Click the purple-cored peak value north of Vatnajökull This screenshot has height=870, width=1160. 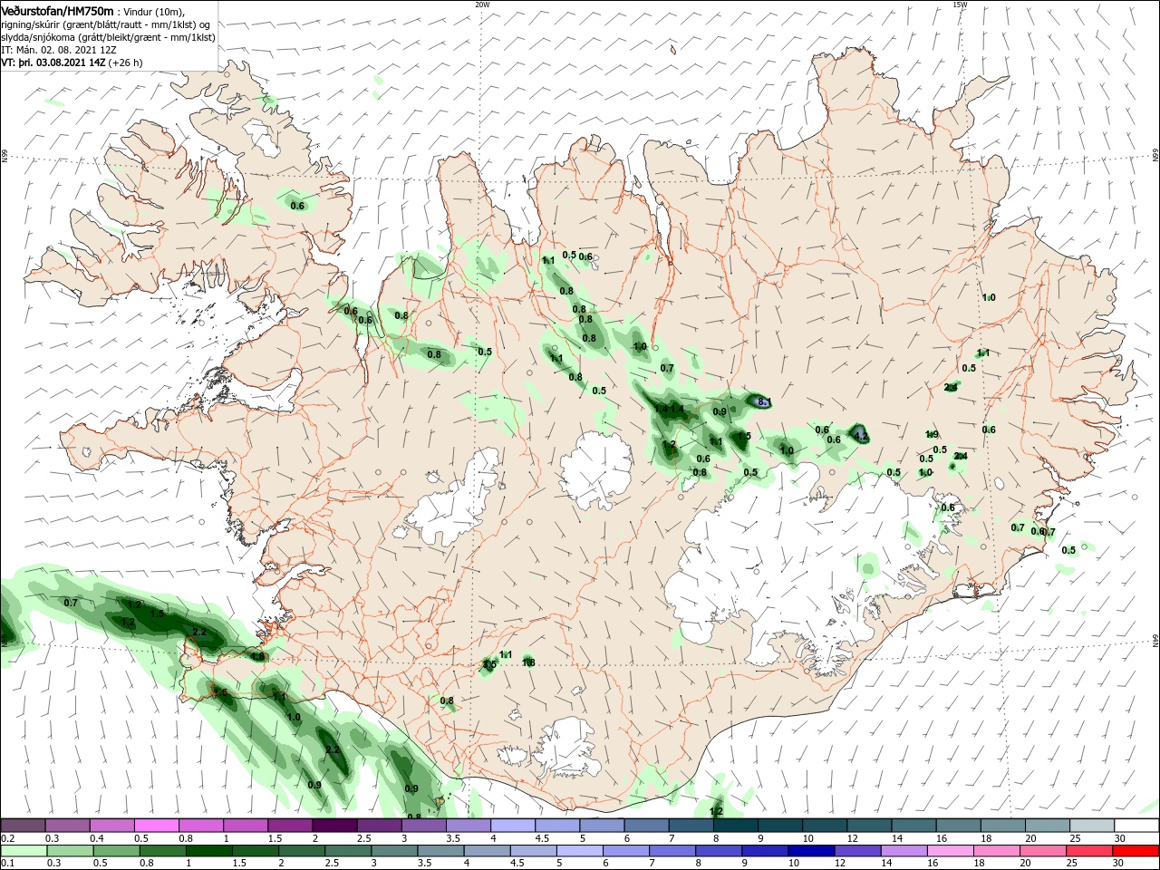pyautogui.click(x=762, y=401)
